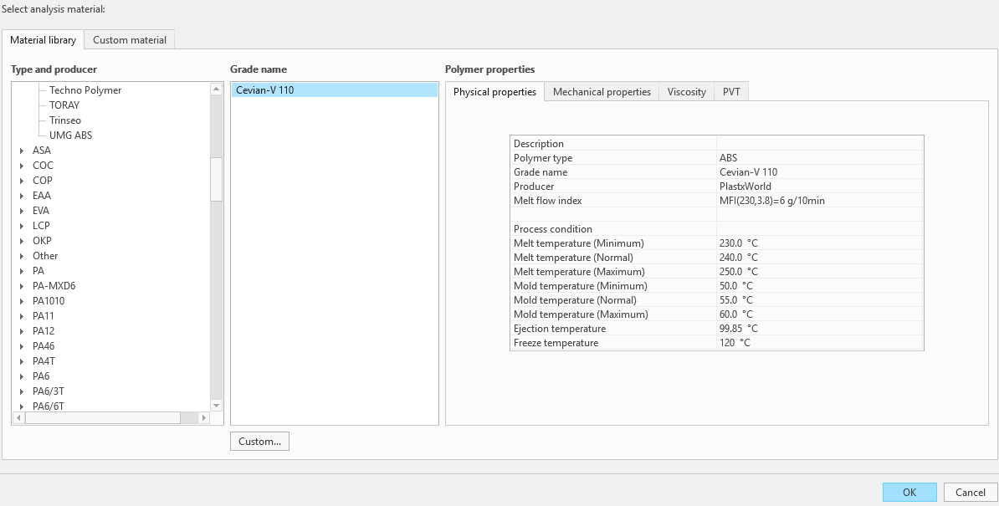Expand the Other category
The height and width of the screenshot is (506, 999).
22,256
